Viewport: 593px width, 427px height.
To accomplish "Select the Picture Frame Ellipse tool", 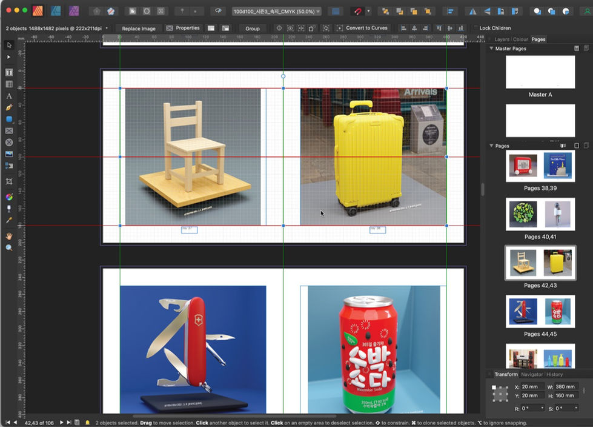I will click(9, 143).
